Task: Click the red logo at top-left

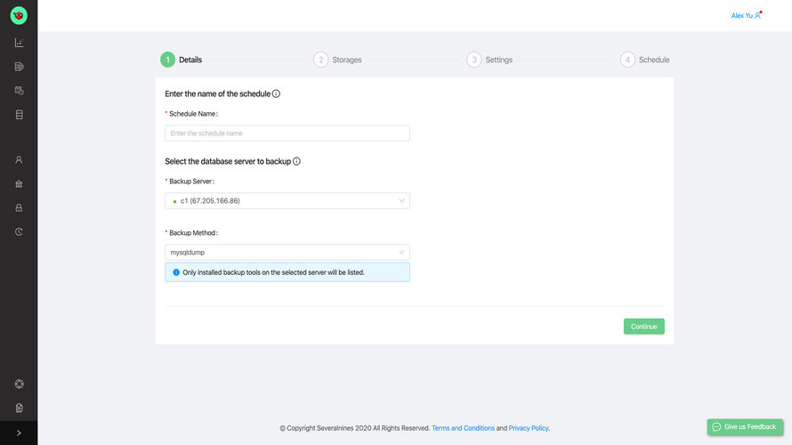Action: point(19,15)
